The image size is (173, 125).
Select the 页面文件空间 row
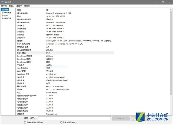65,111
